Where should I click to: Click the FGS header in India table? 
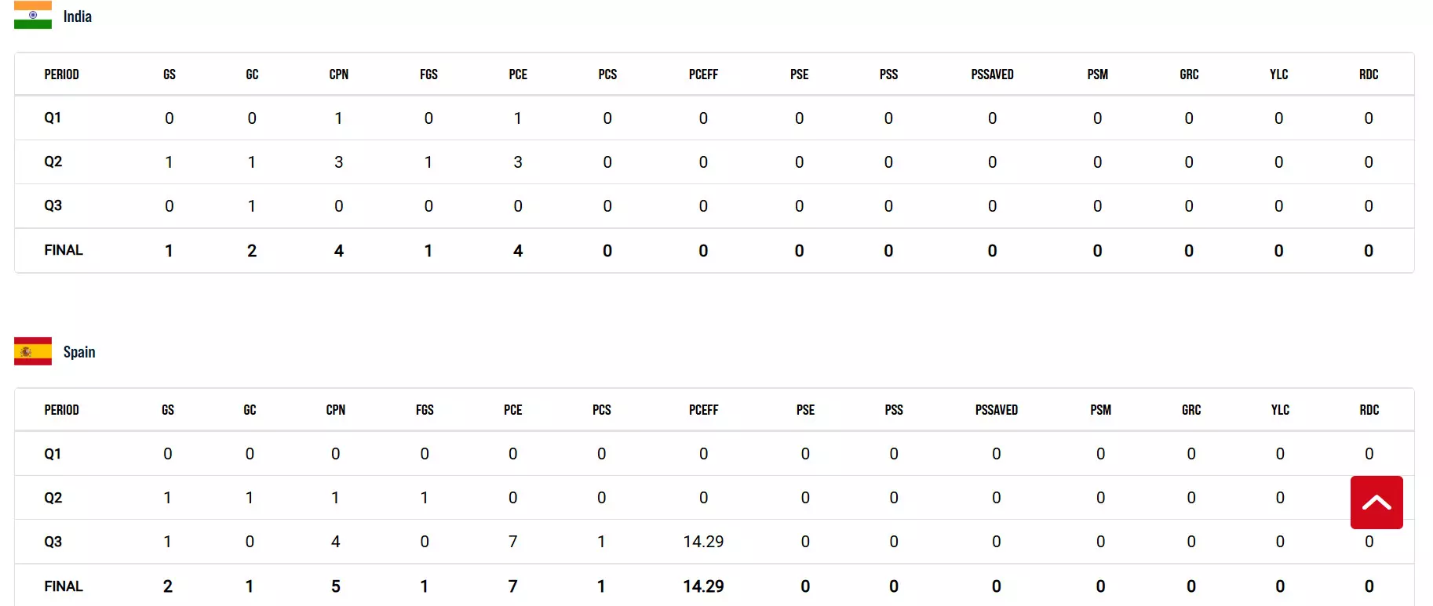[428, 74]
